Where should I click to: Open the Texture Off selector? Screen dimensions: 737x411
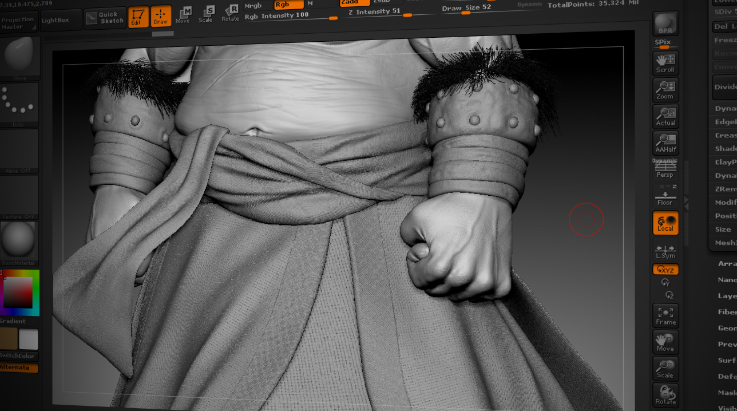click(x=20, y=197)
